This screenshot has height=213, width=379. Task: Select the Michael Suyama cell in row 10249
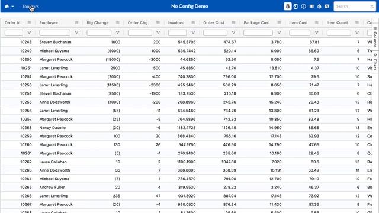(54, 51)
